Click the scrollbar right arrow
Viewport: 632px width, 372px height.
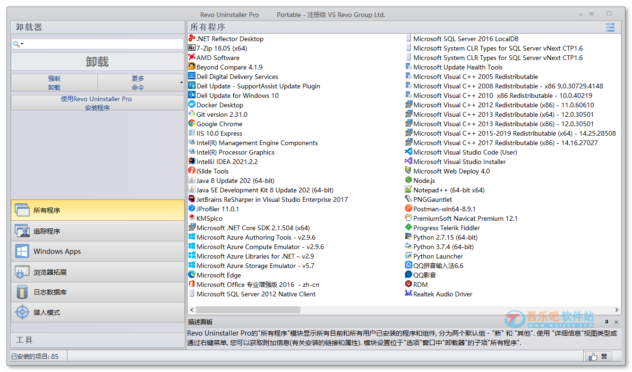tap(617, 310)
